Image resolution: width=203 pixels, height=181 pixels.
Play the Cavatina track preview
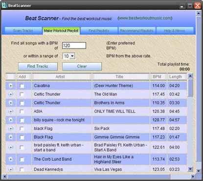[11, 86]
